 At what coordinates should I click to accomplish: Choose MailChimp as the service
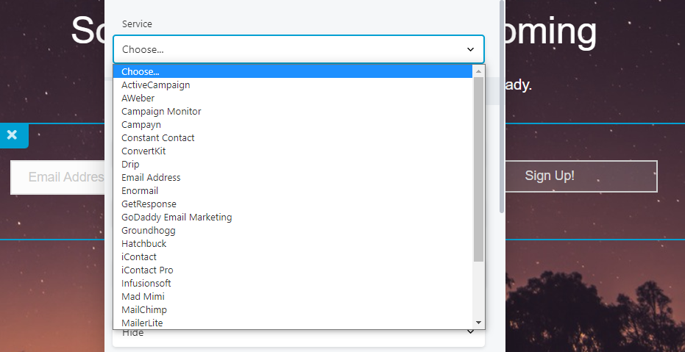coord(144,310)
